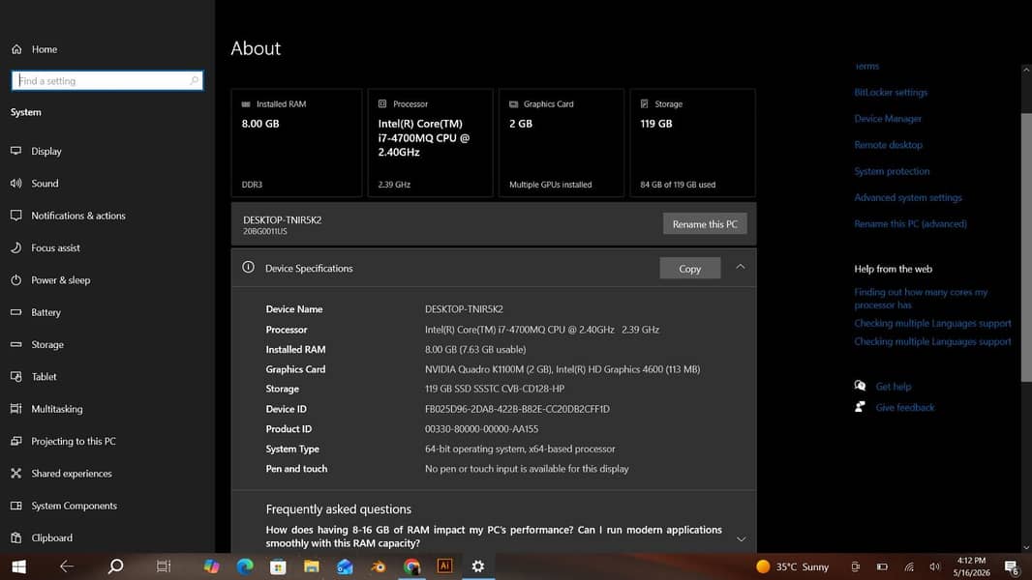
Task: Click the Installed RAM card
Action: point(296,142)
